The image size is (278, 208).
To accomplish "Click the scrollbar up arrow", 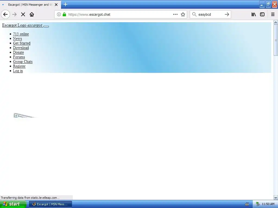I will [276, 22].
